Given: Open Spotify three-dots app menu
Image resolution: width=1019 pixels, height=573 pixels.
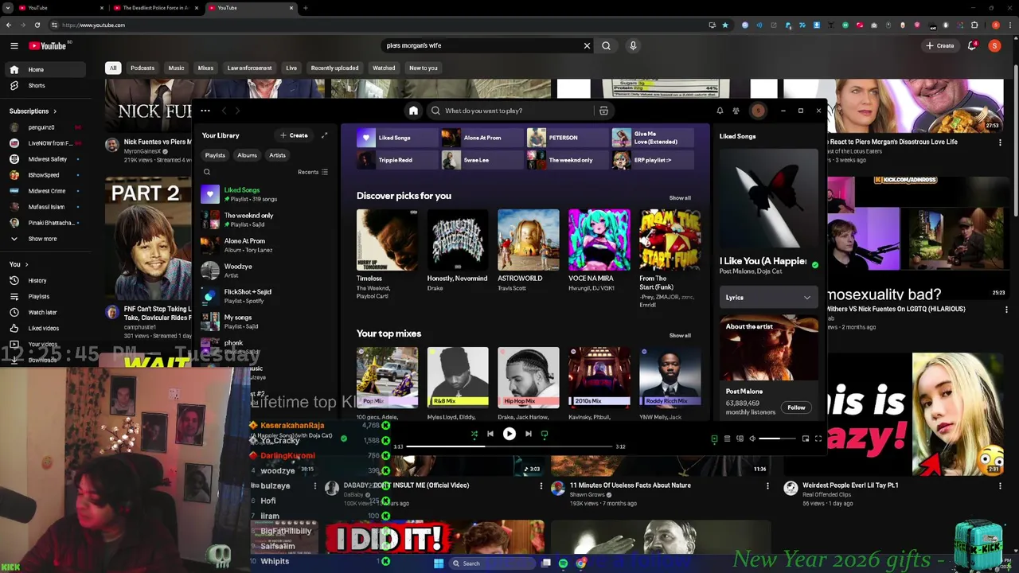Looking at the screenshot, I should [x=205, y=111].
